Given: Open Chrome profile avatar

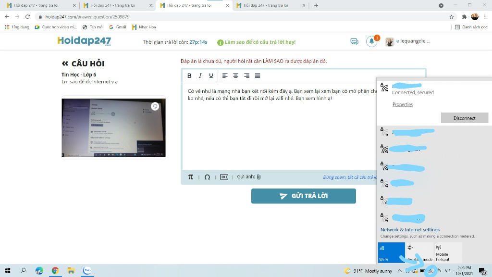Looking at the screenshot, I should click(x=475, y=17).
